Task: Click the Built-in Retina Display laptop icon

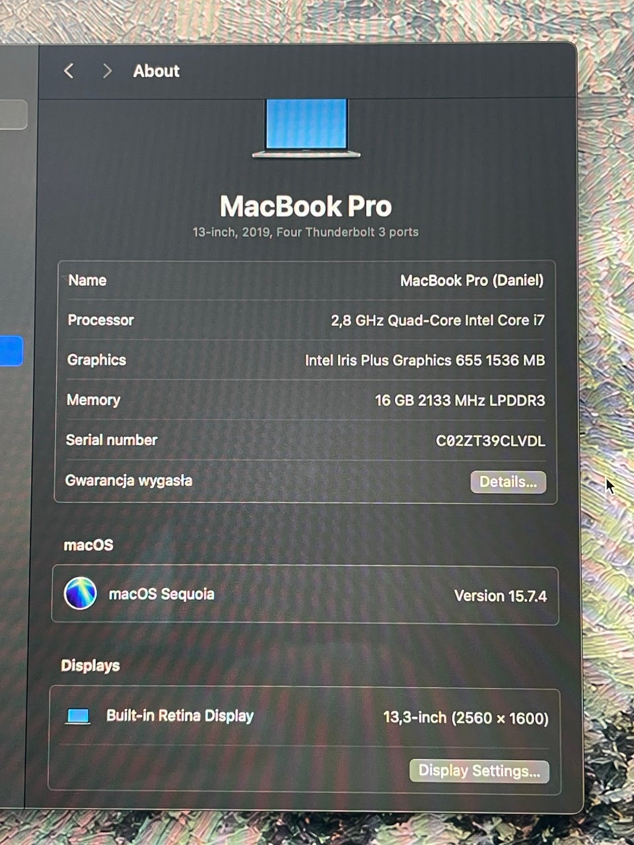Action: click(78, 716)
